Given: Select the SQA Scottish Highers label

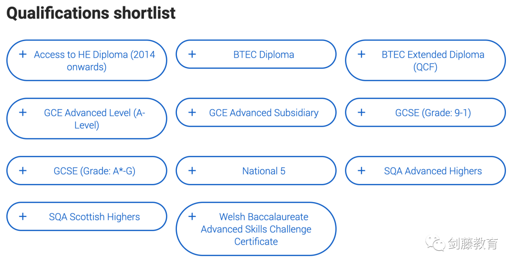Looking at the screenshot, I should click(94, 217).
